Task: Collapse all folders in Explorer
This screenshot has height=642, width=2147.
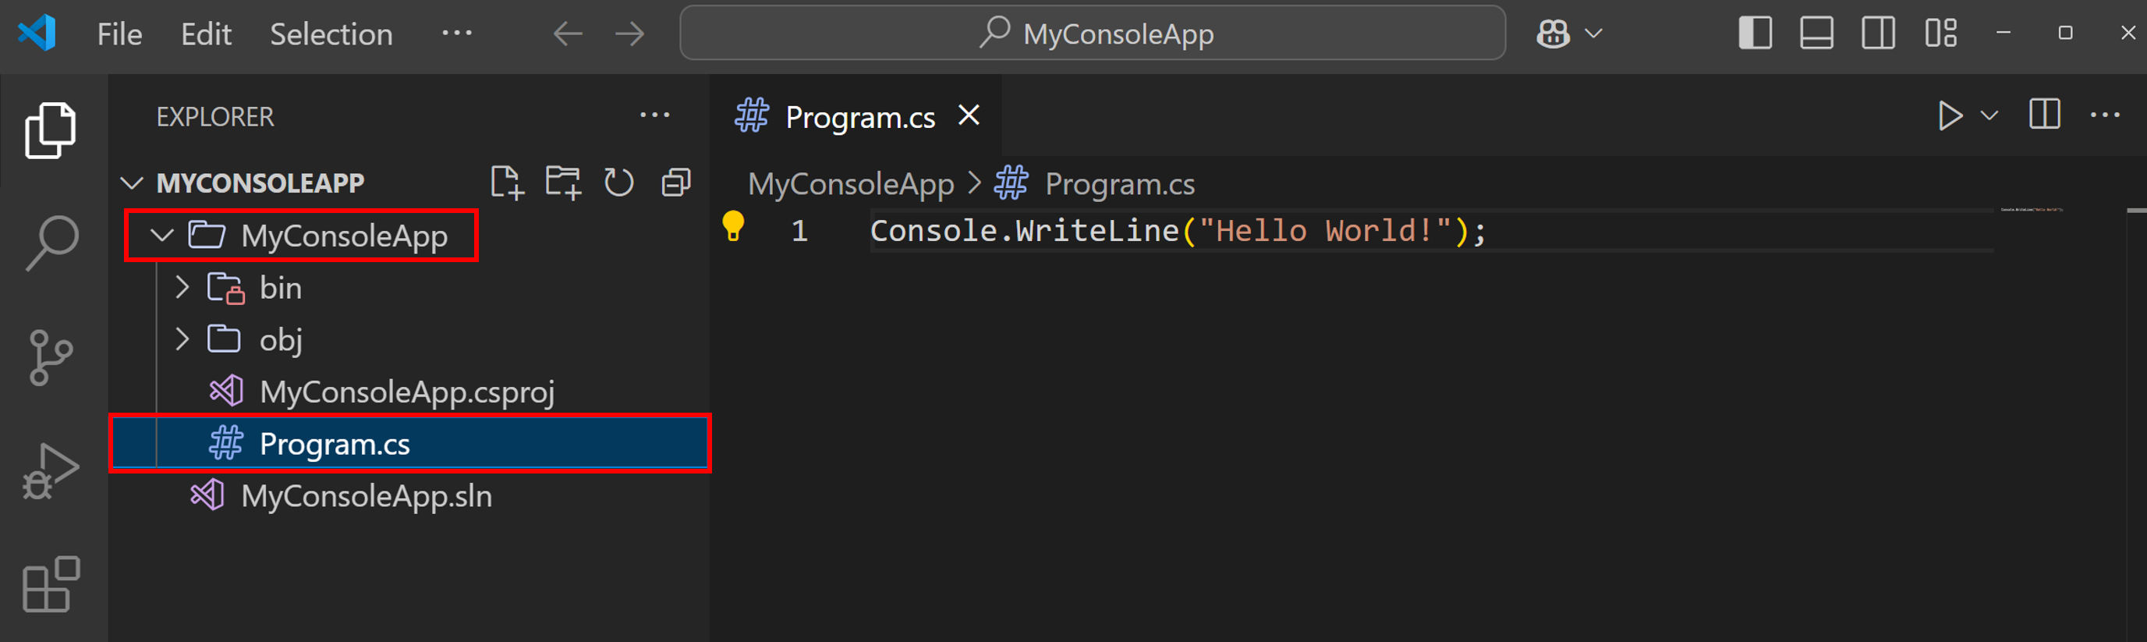Action: [x=676, y=183]
